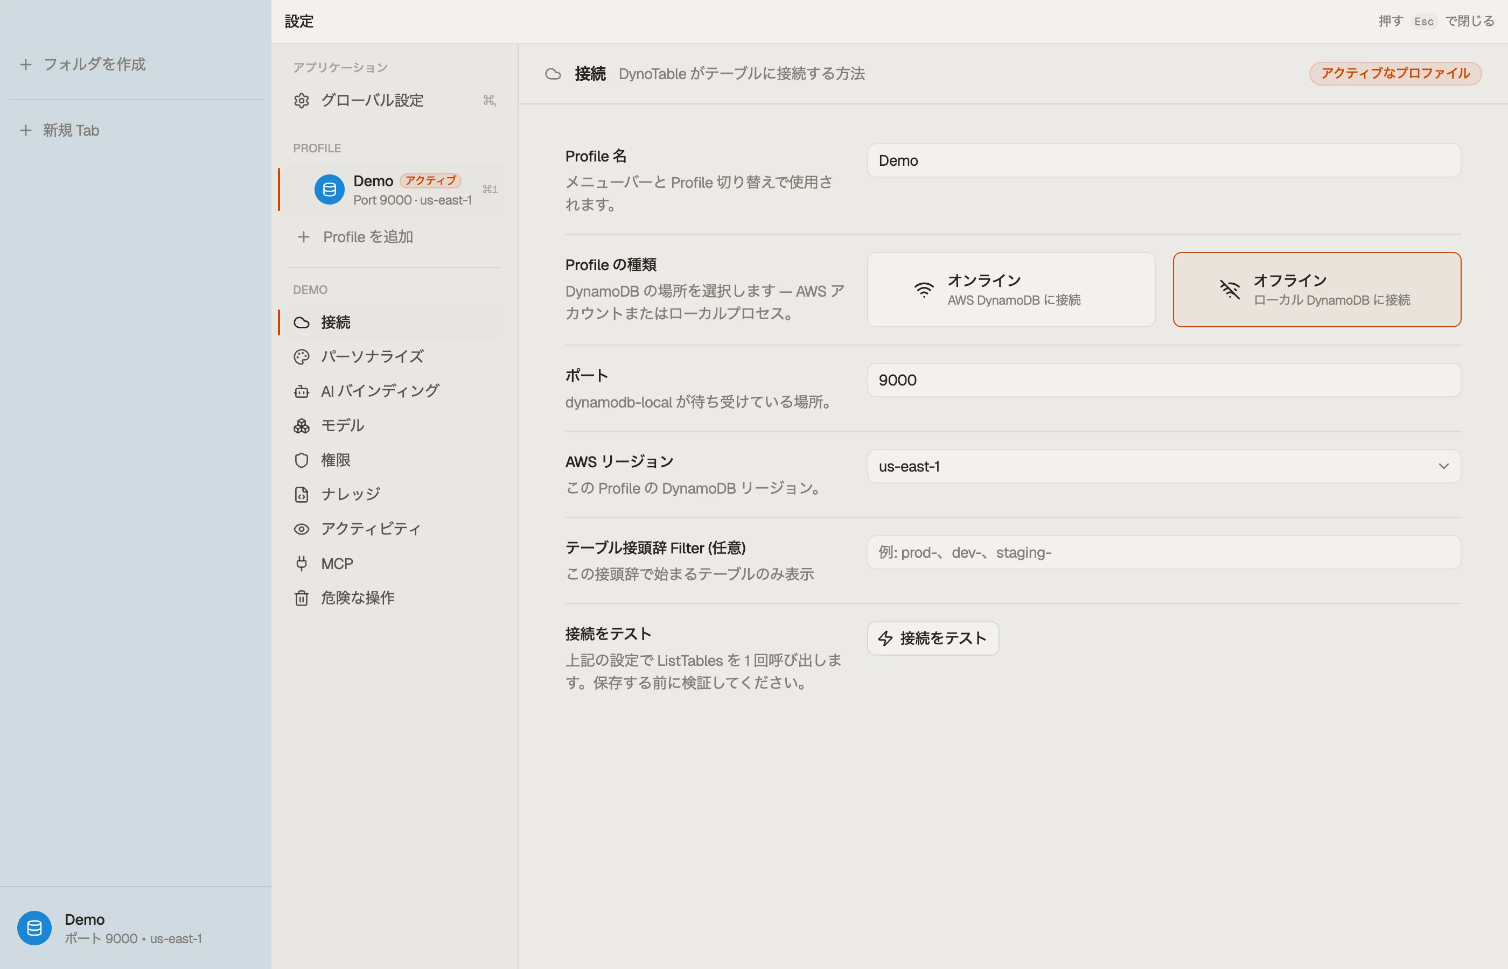Go to 危険な操作 section
This screenshot has width=1508, height=969.
(394, 598)
